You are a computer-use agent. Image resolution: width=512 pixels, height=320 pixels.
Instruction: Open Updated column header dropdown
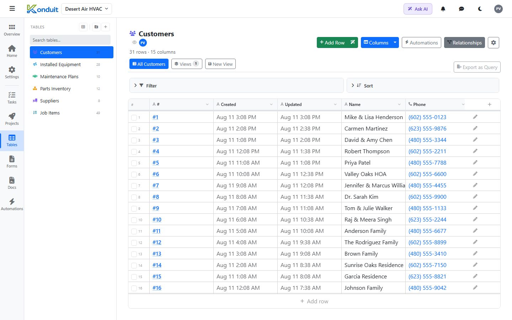tap(335, 104)
